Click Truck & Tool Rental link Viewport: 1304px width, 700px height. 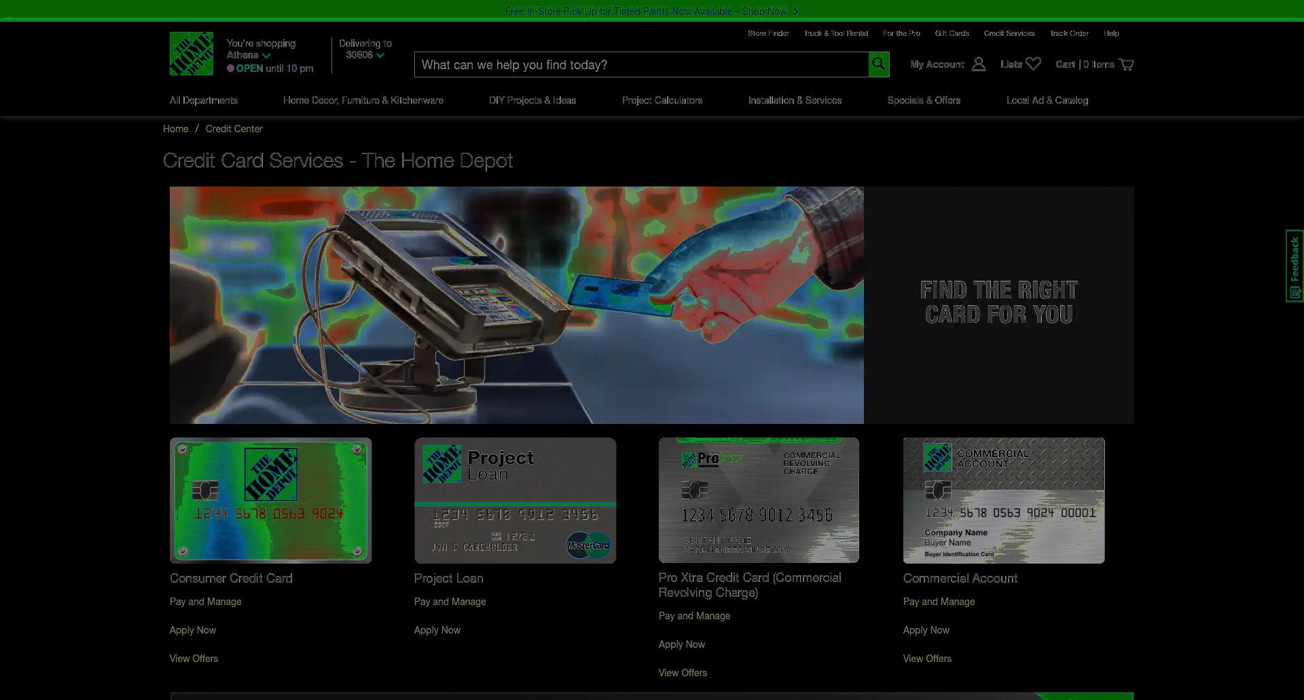coord(836,33)
